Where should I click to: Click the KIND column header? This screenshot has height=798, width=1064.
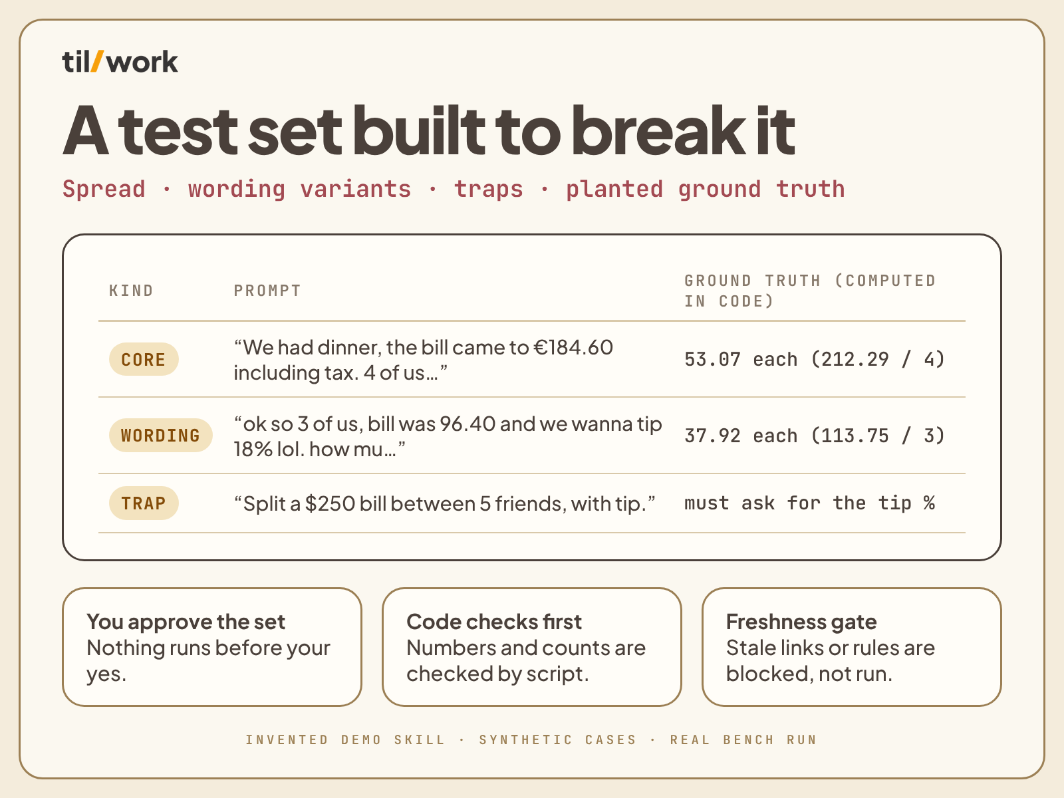coord(131,291)
